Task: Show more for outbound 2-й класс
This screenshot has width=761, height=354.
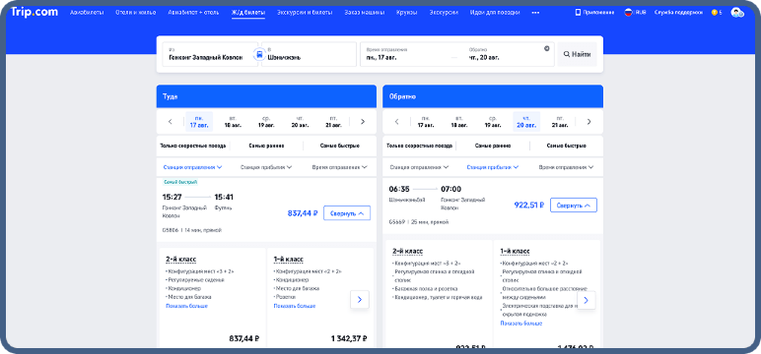Action: [x=187, y=306]
